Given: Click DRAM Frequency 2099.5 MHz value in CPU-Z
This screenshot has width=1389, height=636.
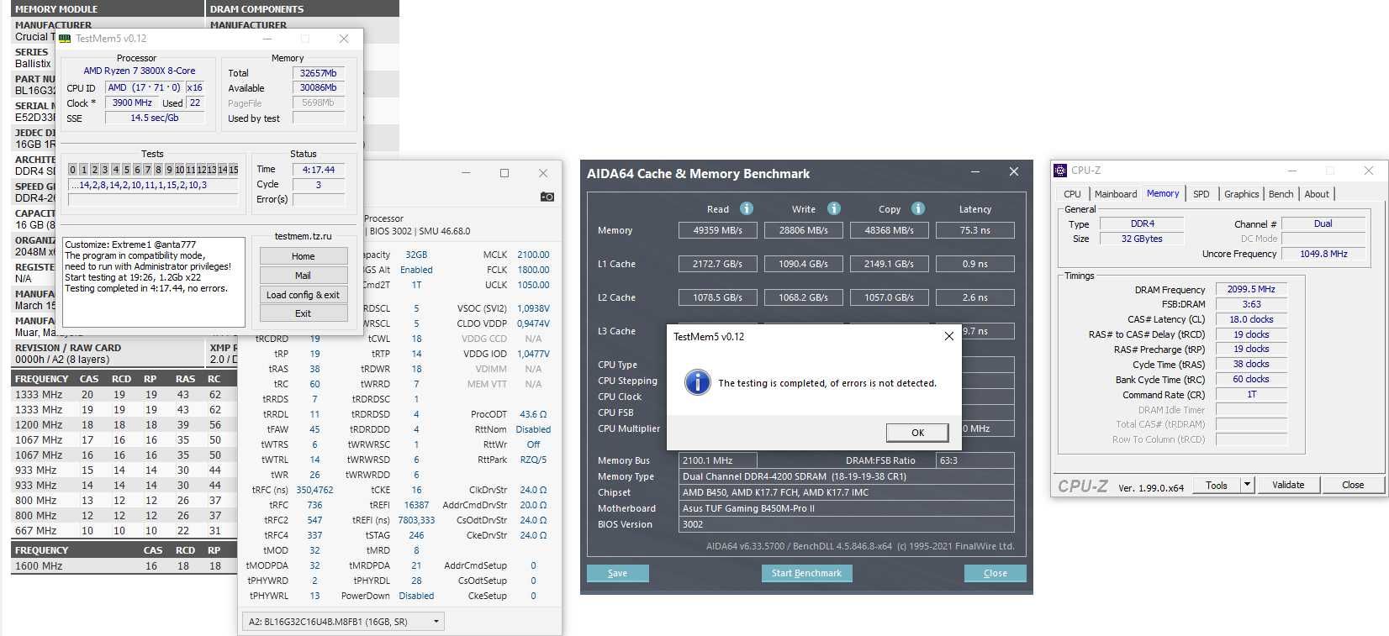Looking at the screenshot, I should (x=1251, y=289).
